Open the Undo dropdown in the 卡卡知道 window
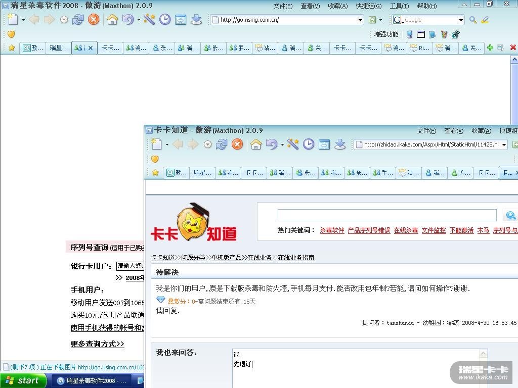Screen dimensions: 518x388 (282, 144)
